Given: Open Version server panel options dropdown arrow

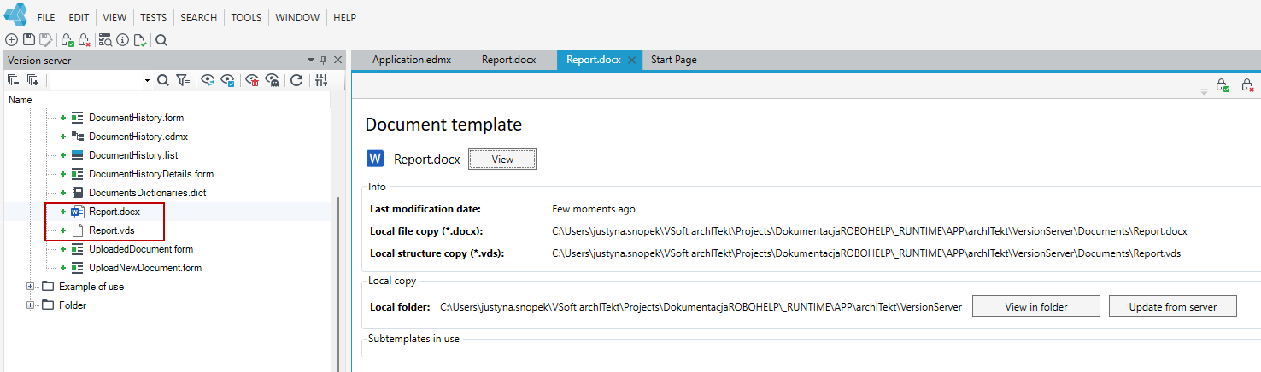Looking at the screenshot, I should tap(311, 61).
